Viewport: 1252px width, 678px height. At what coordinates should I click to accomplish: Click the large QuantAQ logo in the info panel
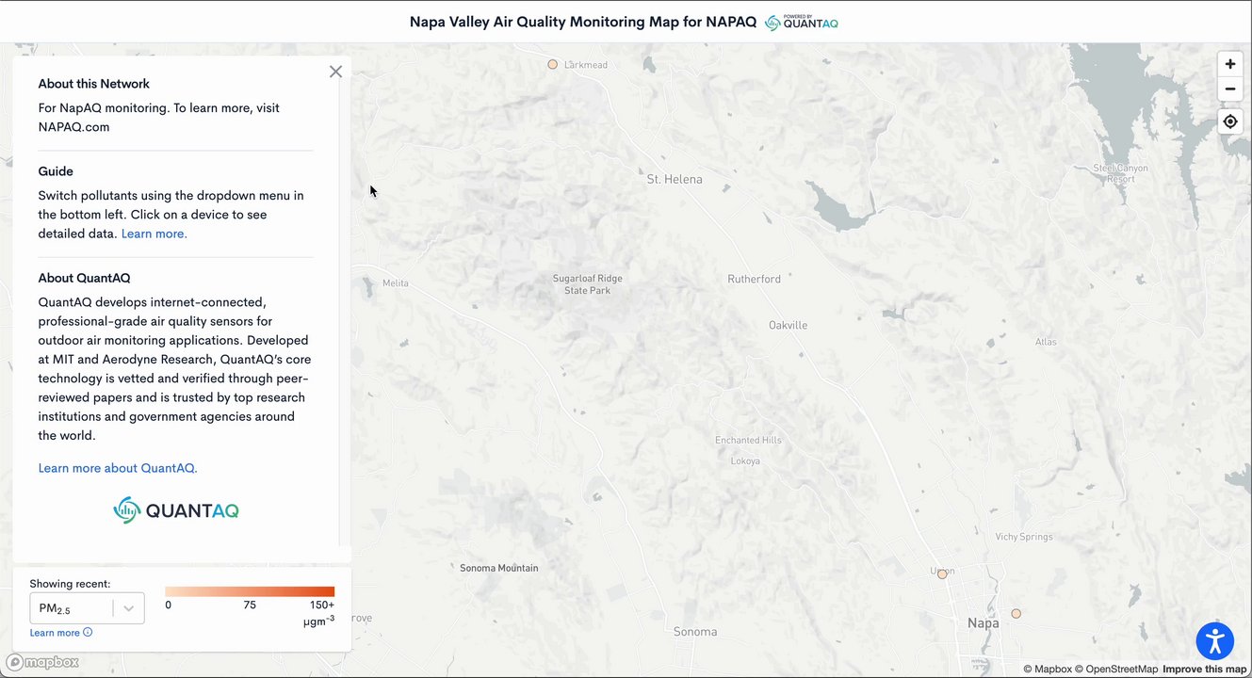coord(176,510)
